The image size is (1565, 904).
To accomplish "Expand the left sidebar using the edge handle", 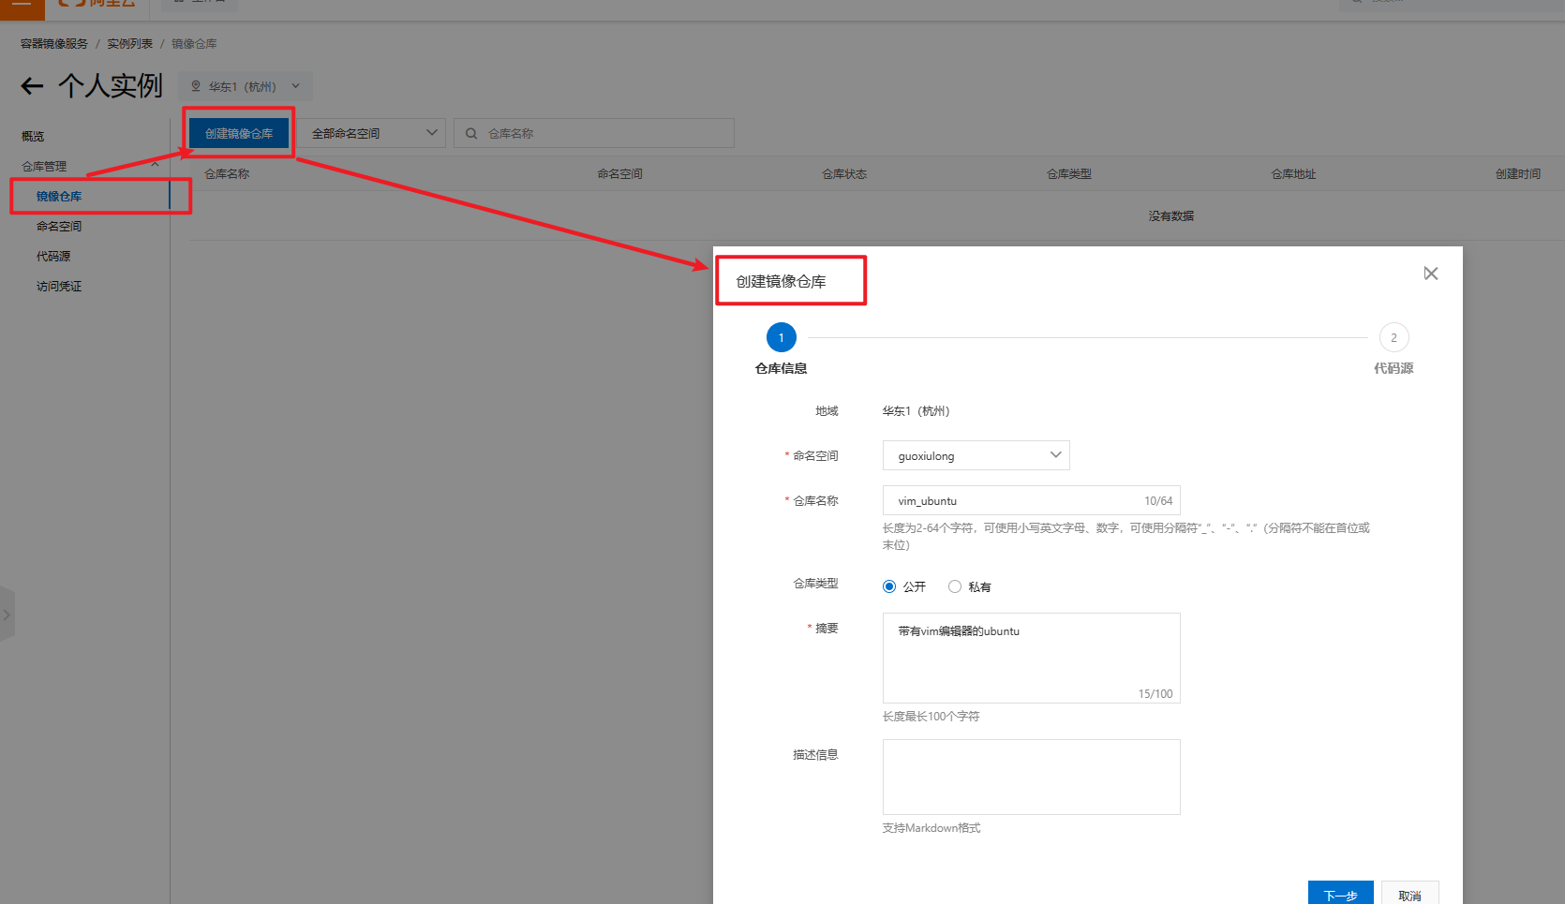I will point(7,615).
